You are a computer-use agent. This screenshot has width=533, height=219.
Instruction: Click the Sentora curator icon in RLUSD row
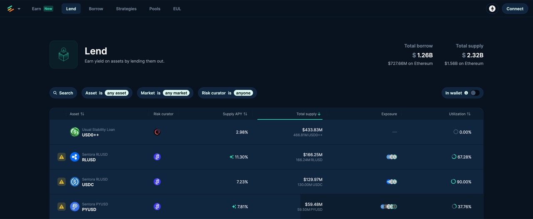point(157,157)
